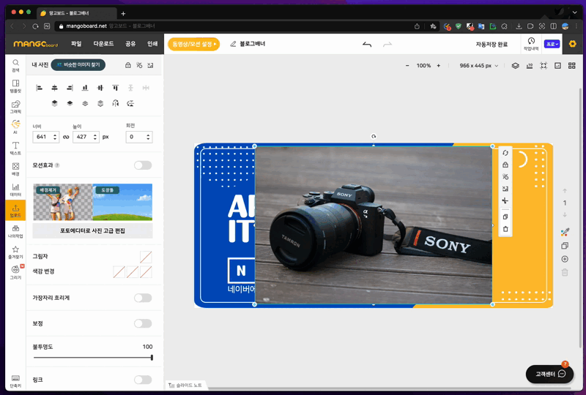
Task: Open the 템플릿 templates panel
Action: 15,86
